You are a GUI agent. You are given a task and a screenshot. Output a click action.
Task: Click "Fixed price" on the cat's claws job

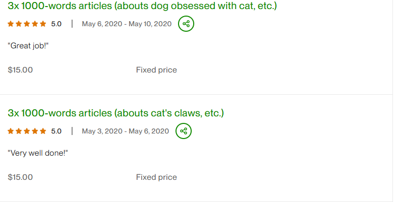(x=156, y=177)
